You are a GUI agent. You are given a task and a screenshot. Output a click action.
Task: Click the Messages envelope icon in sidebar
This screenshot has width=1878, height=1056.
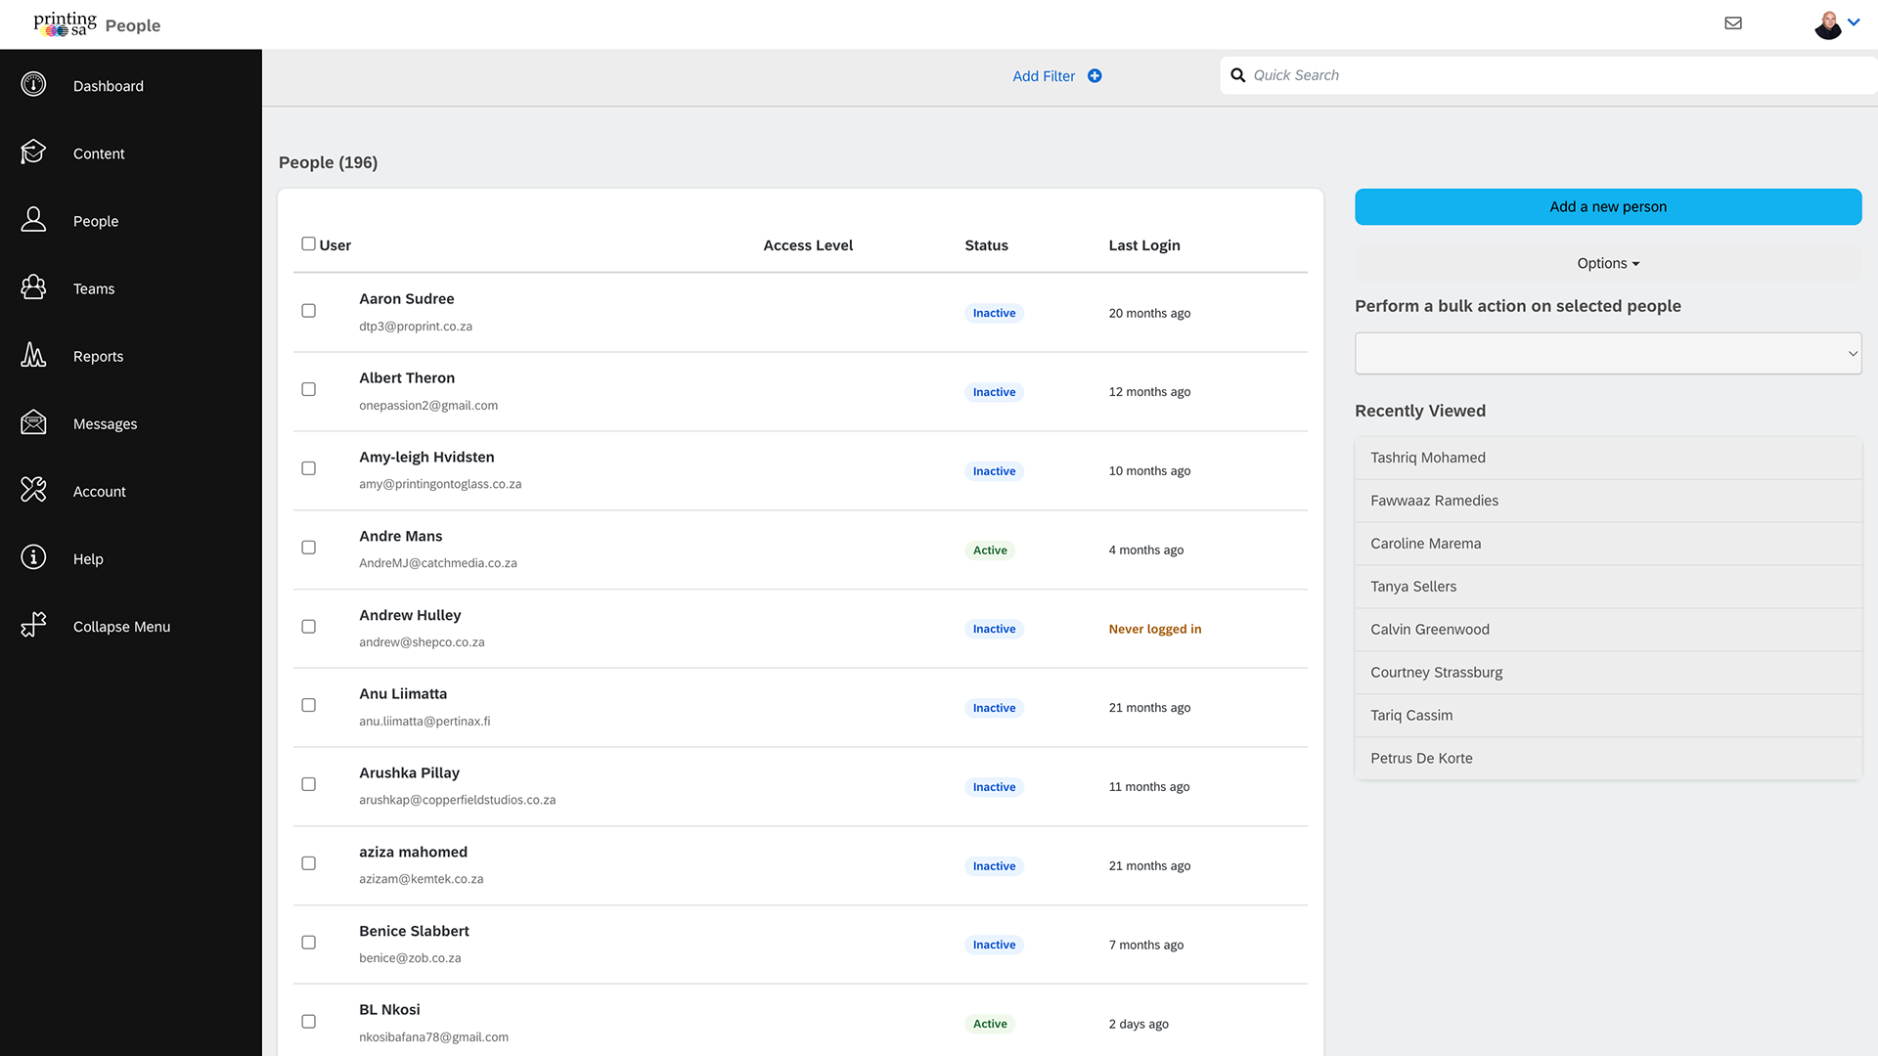tap(33, 422)
